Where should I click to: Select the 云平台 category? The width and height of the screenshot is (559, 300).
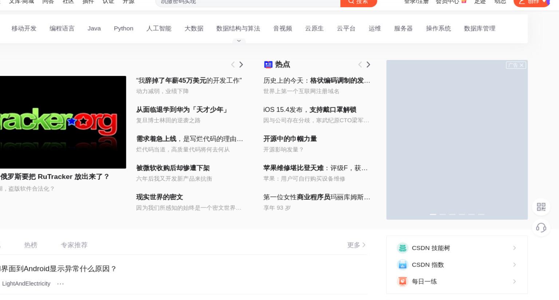tap(346, 28)
